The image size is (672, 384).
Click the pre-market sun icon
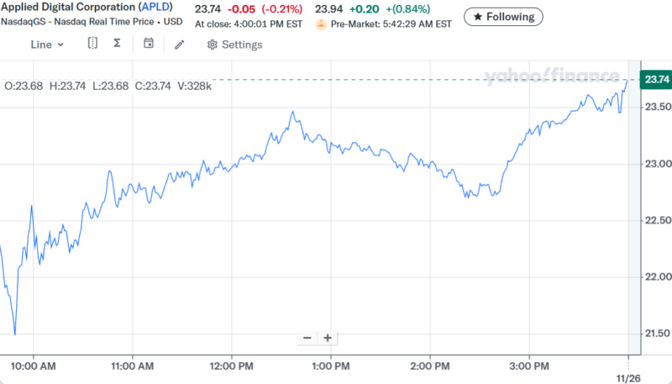click(321, 24)
